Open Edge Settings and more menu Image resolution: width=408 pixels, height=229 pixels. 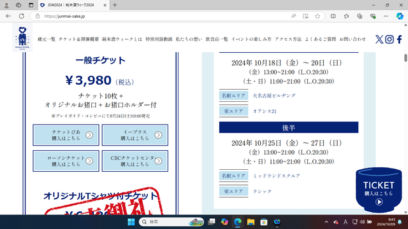click(x=386, y=16)
